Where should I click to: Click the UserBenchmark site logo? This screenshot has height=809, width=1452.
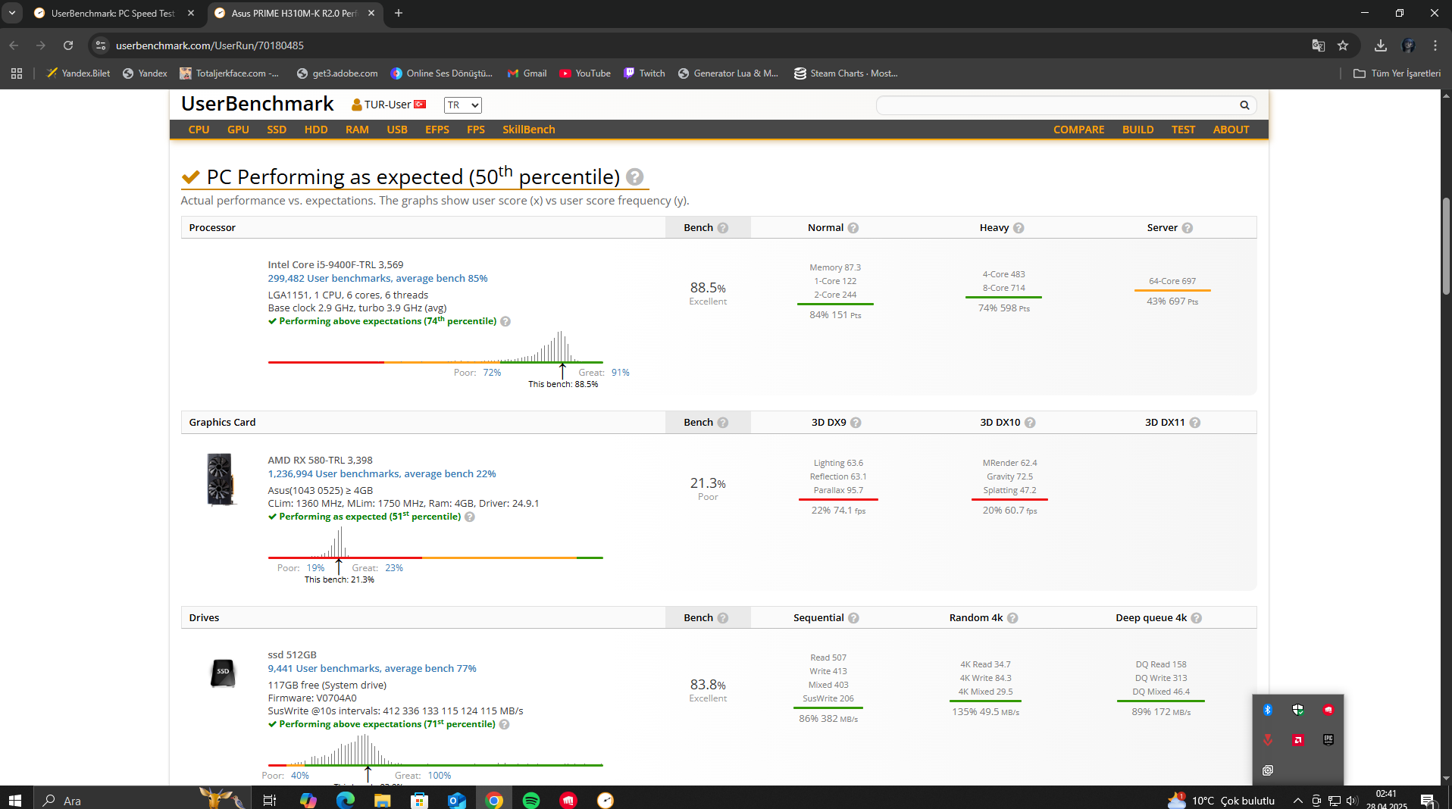point(258,104)
